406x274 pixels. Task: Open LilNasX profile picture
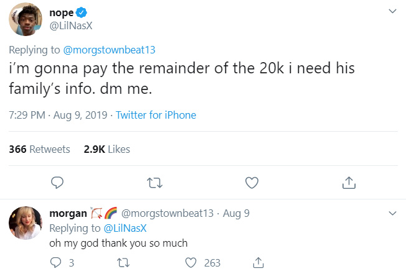point(26,19)
